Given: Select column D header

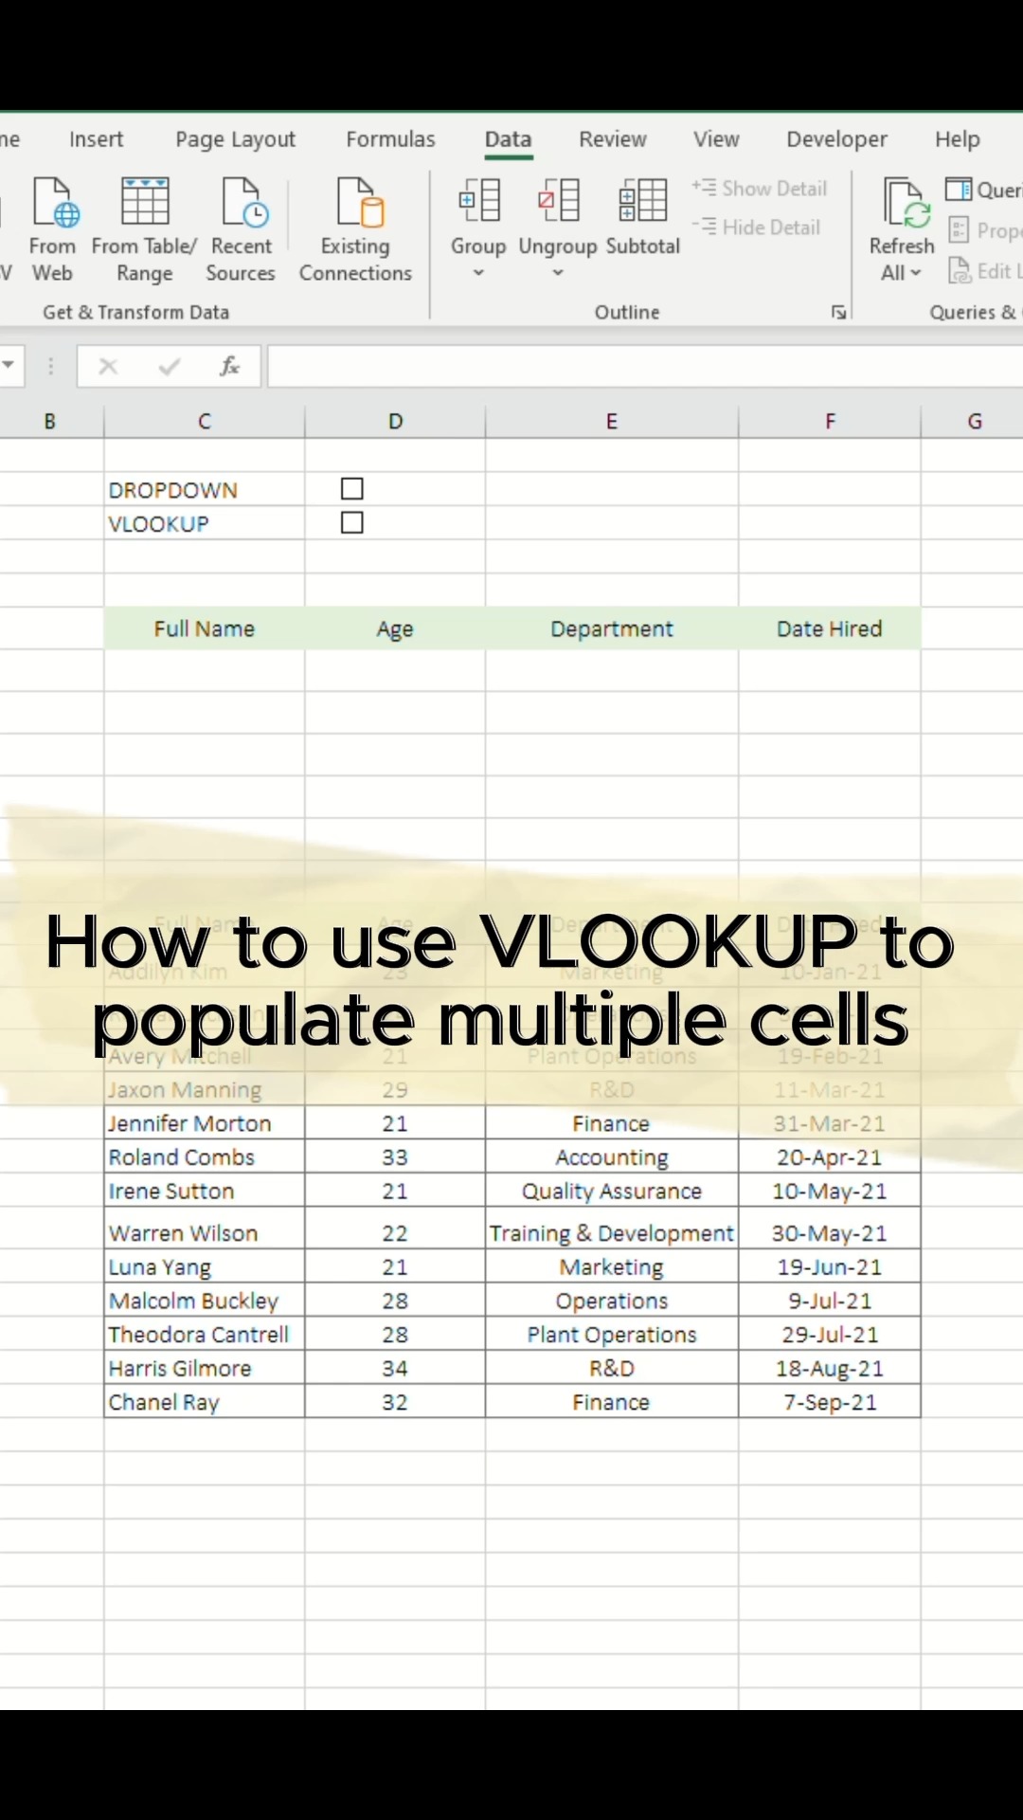Looking at the screenshot, I should tap(395, 421).
